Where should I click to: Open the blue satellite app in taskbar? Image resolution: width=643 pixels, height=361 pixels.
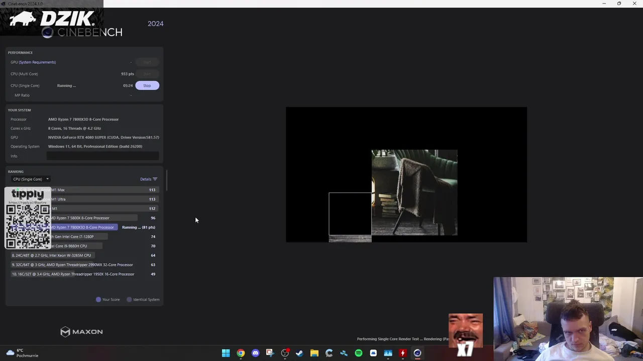[344, 353]
